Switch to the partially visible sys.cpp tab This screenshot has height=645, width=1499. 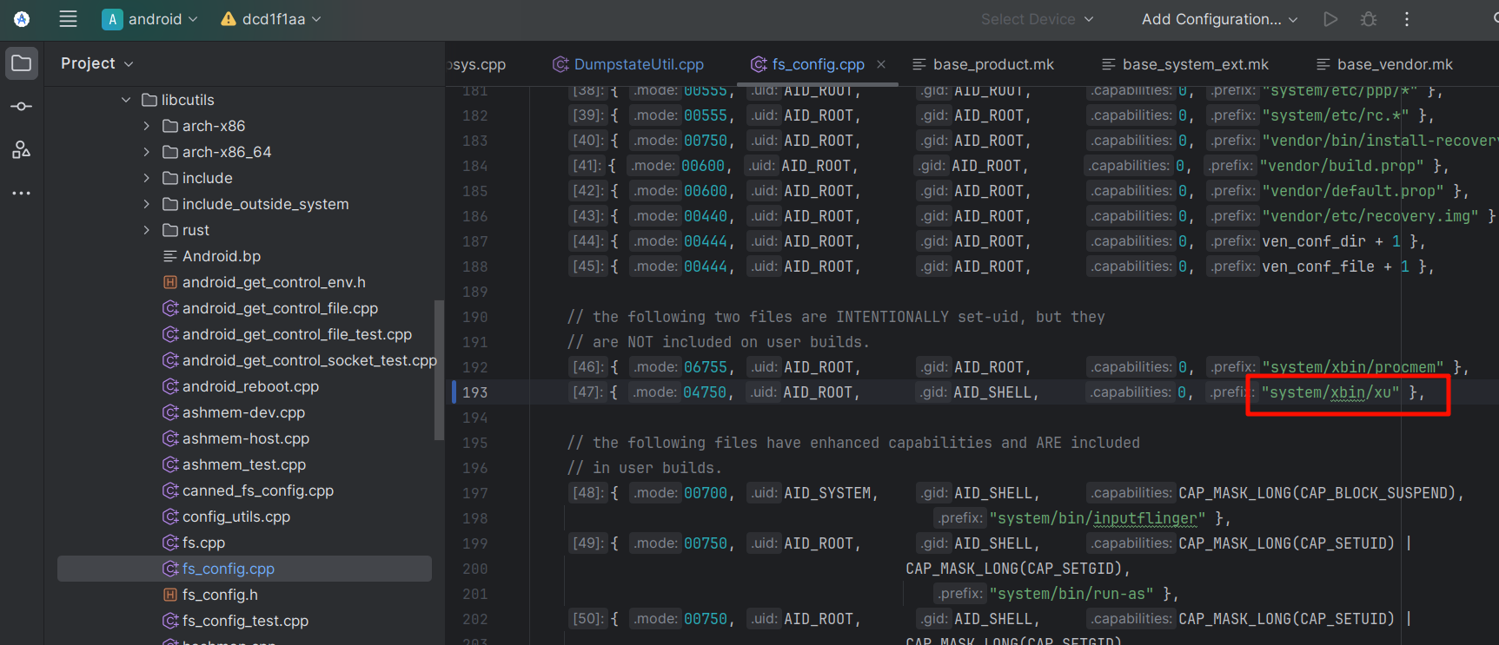pos(476,64)
